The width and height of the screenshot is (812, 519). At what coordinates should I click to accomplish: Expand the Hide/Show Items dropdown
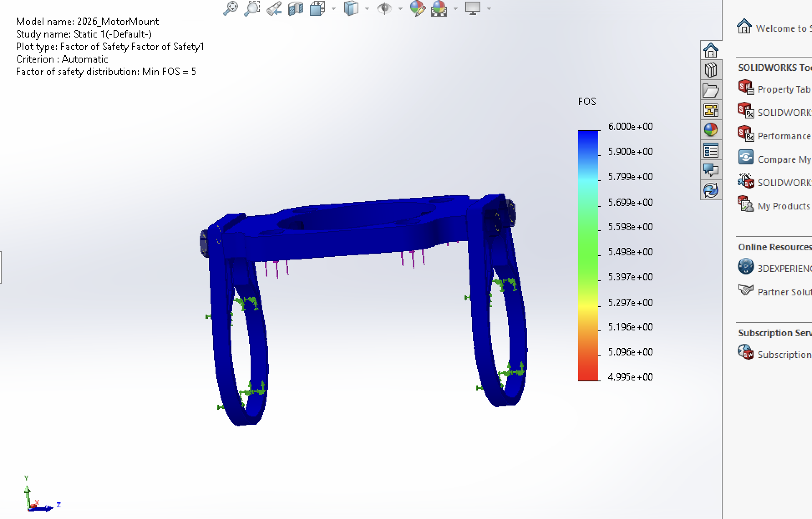[x=400, y=8]
